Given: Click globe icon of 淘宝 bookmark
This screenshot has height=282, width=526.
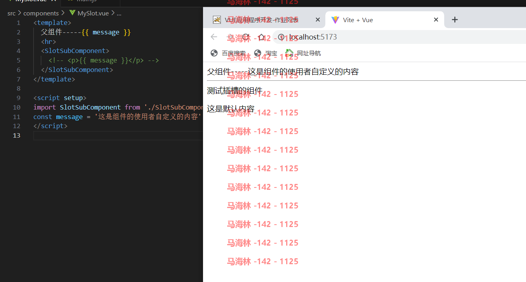Looking at the screenshot, I should pos(258,53).
